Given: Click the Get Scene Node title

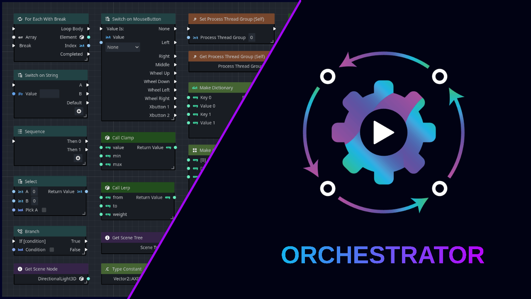Looking at the screenshot, I should coord(41,269).
